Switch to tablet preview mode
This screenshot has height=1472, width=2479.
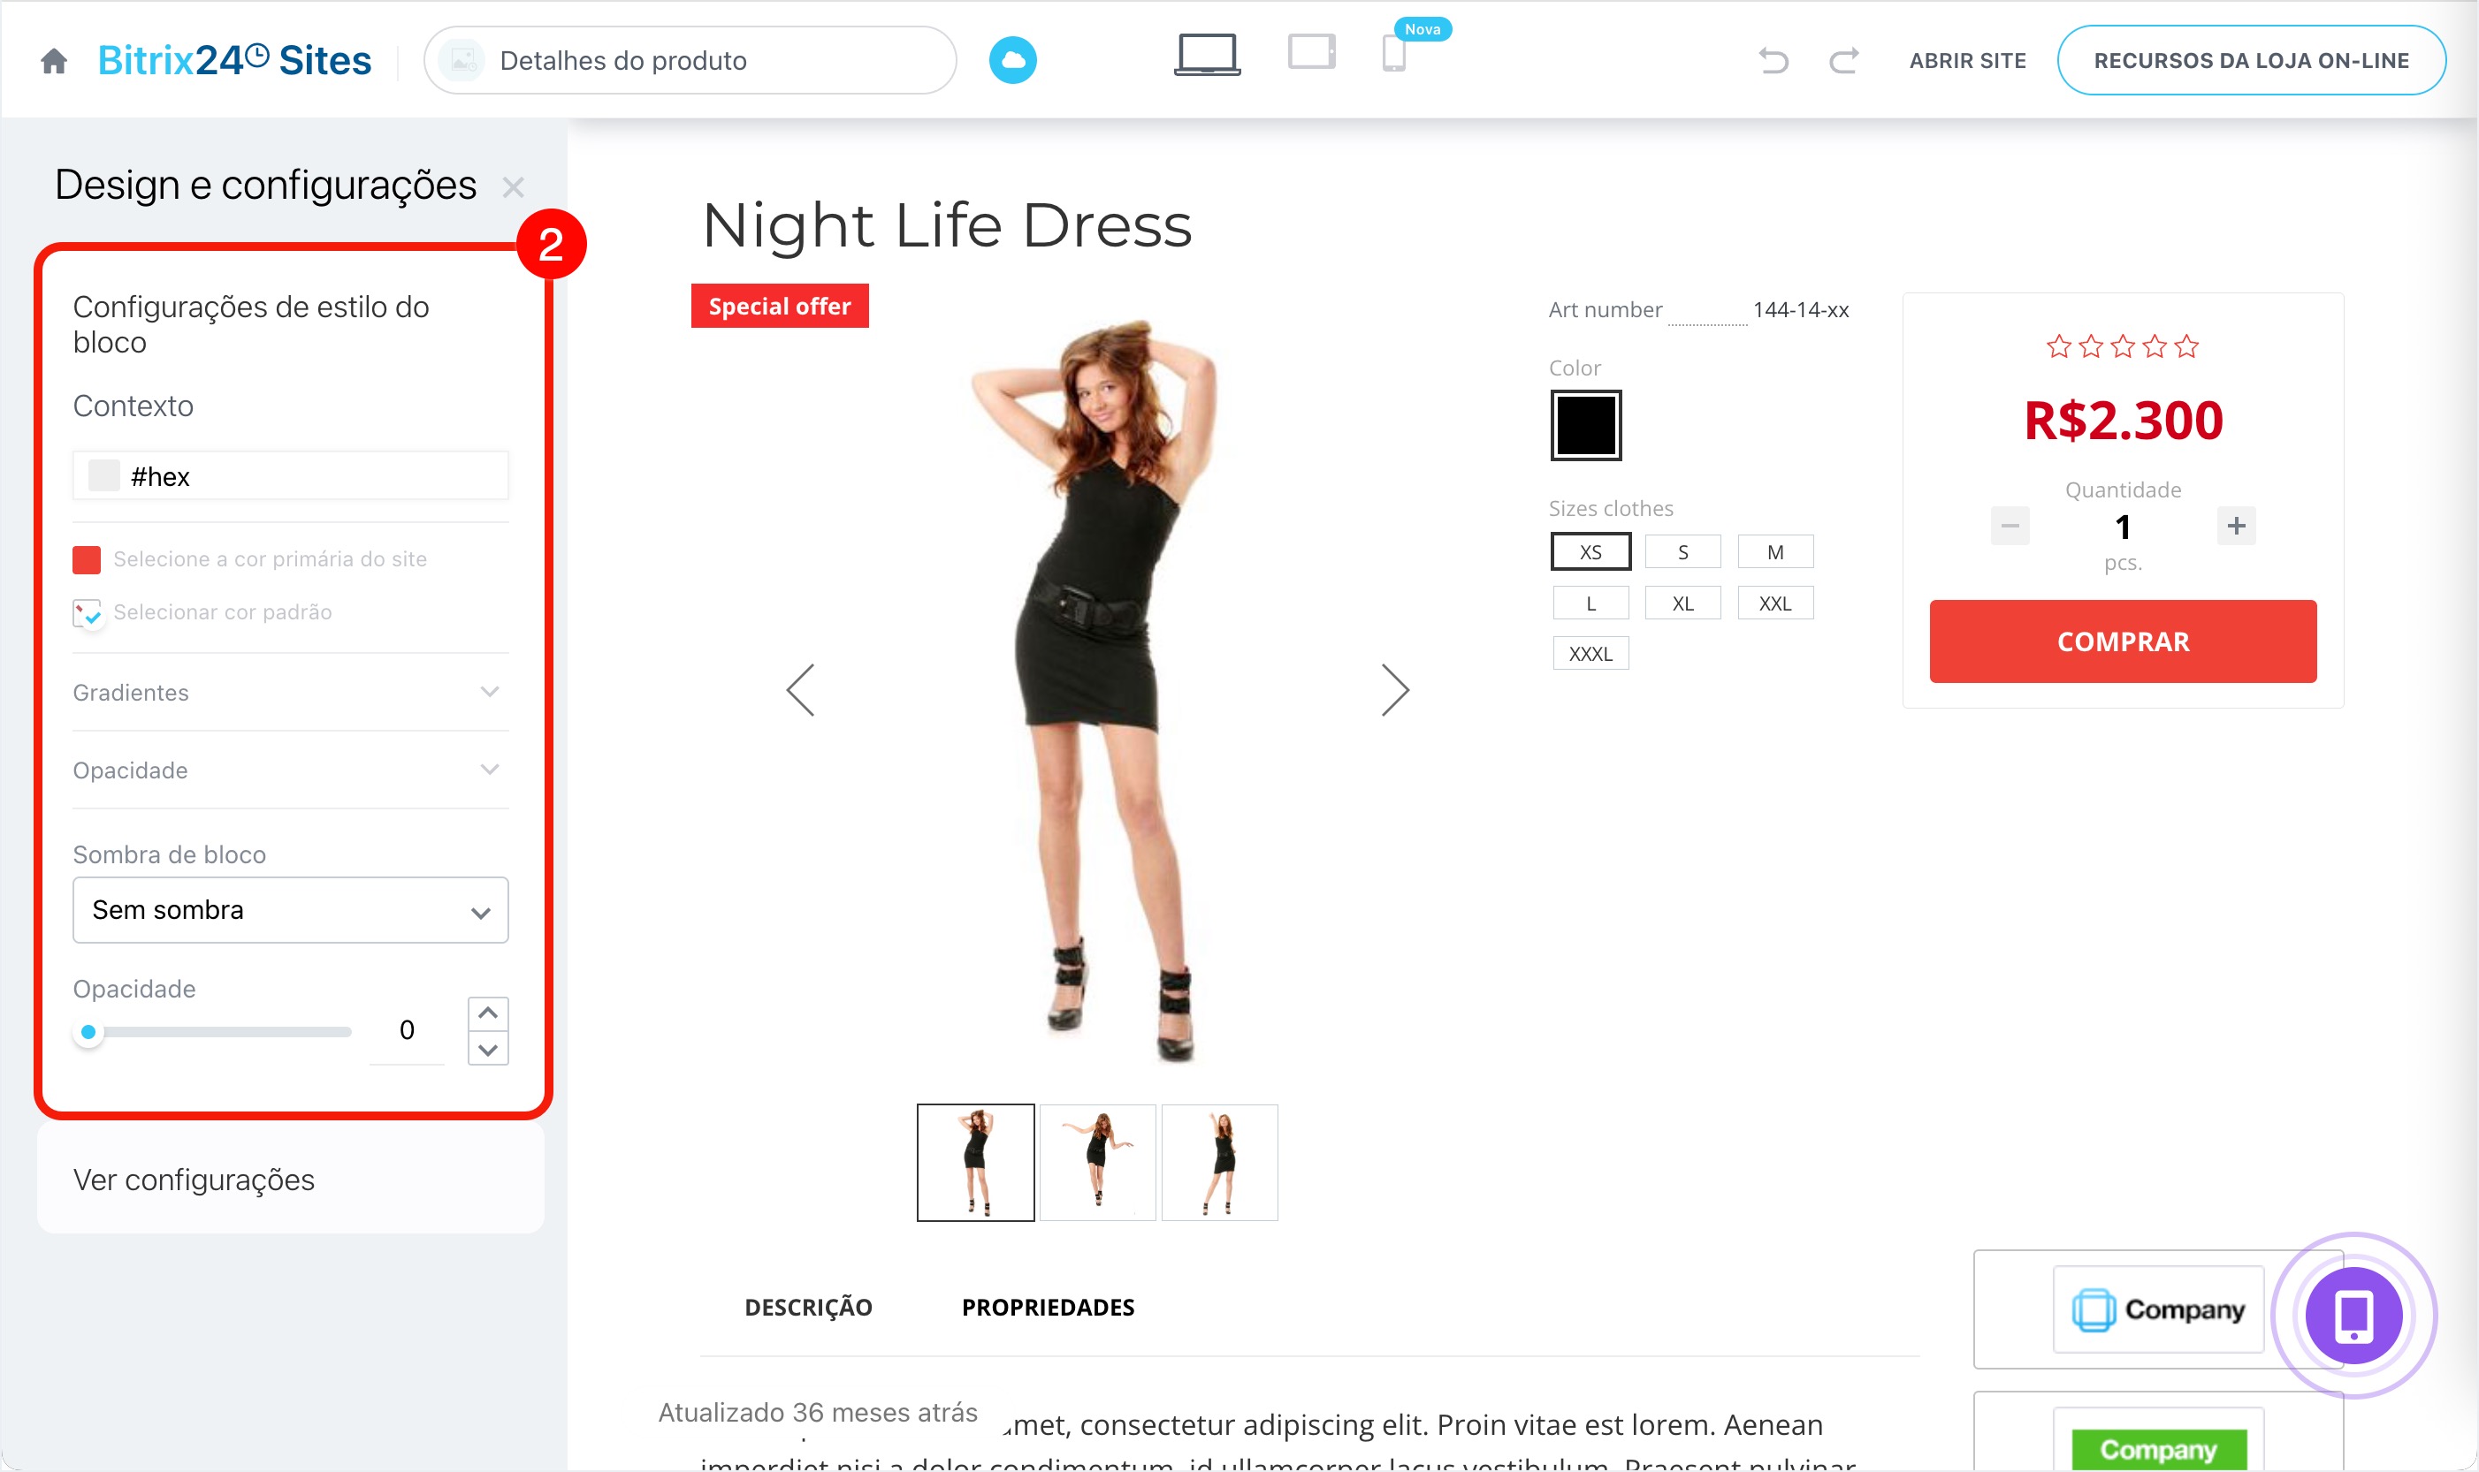pyautogui.click(x=1311, y=53)
